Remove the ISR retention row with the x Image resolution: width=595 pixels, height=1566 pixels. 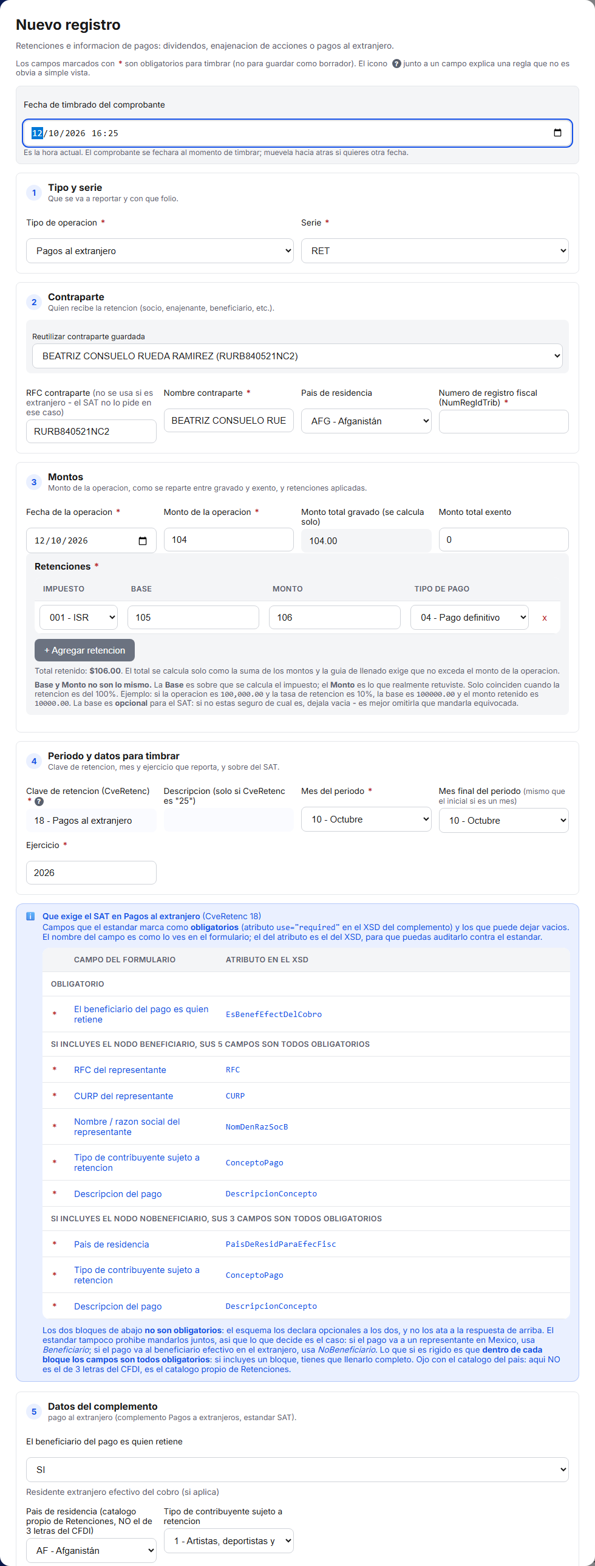(545, 618)
